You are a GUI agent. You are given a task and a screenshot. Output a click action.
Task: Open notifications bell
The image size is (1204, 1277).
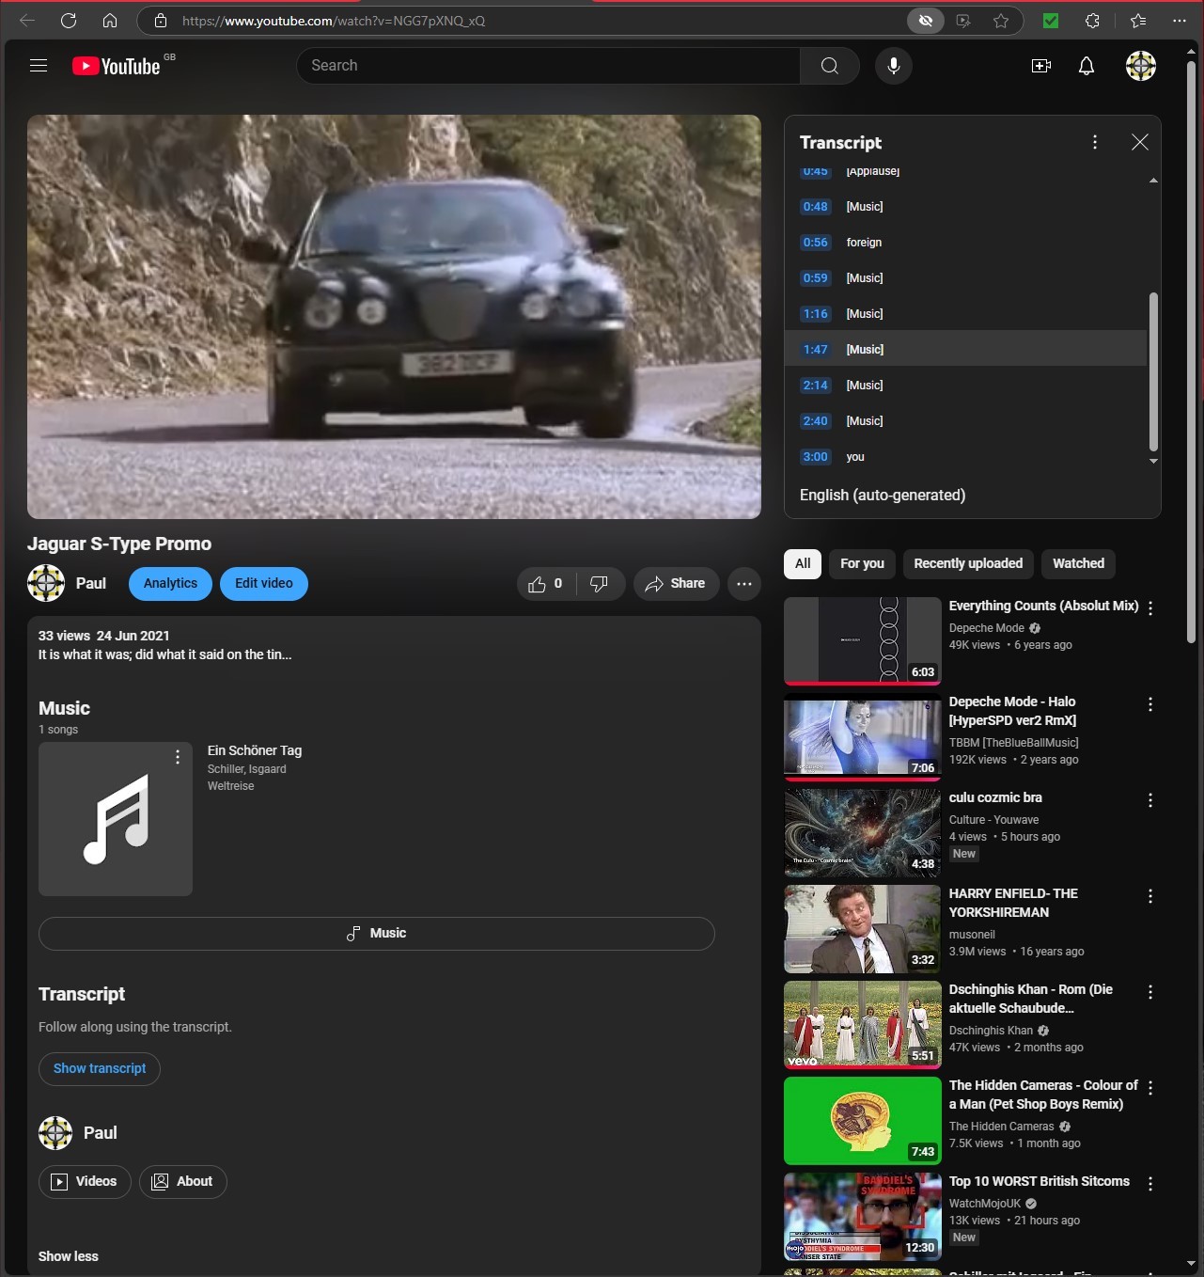point(1087,66)
